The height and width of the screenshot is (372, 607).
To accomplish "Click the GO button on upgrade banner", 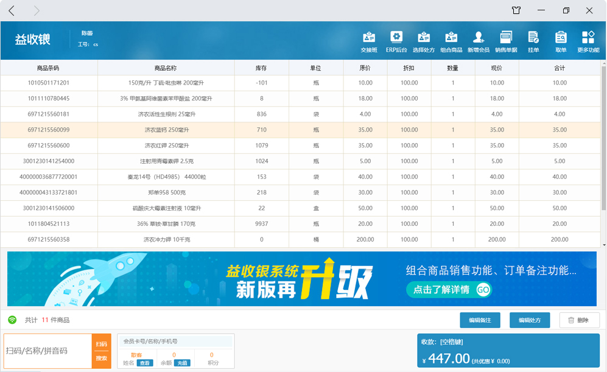I will click(483, 290).
